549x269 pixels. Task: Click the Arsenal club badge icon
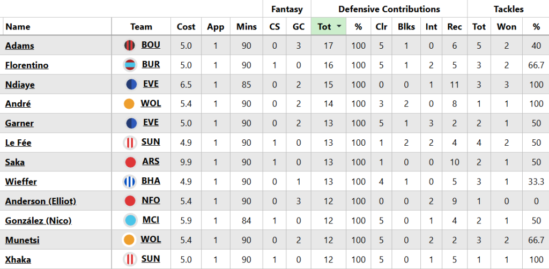130,162
